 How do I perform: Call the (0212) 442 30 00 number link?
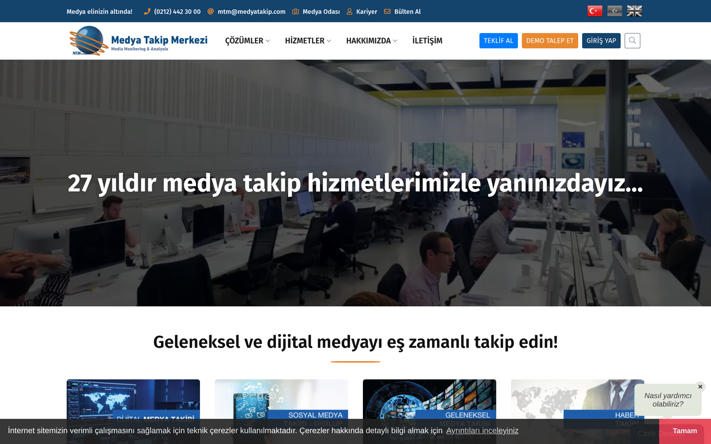point(177,11)
